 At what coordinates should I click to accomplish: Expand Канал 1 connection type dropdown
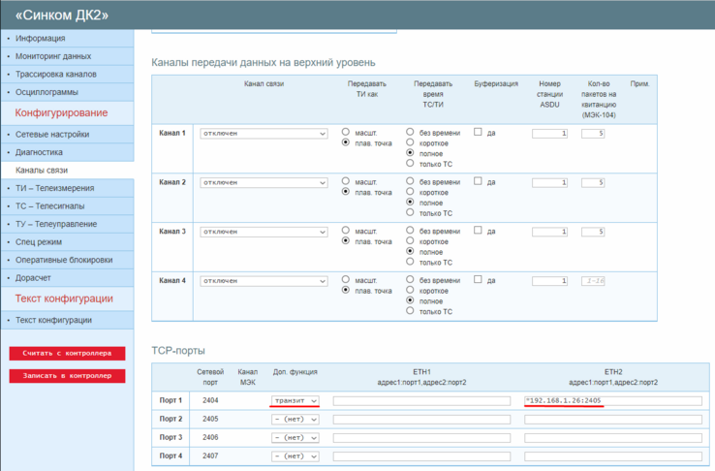(264, 134)
